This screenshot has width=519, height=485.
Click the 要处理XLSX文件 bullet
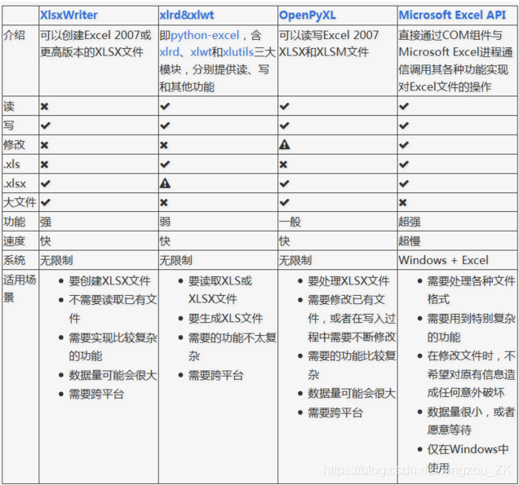(348, 281)
